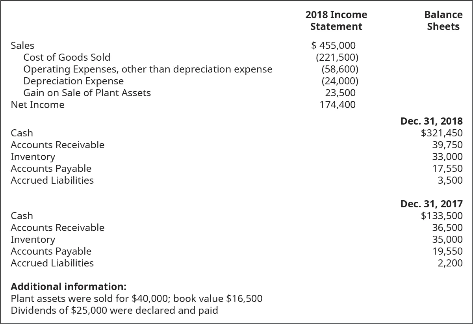Select the Depreciation Expense label

click(x=73, y=81)
